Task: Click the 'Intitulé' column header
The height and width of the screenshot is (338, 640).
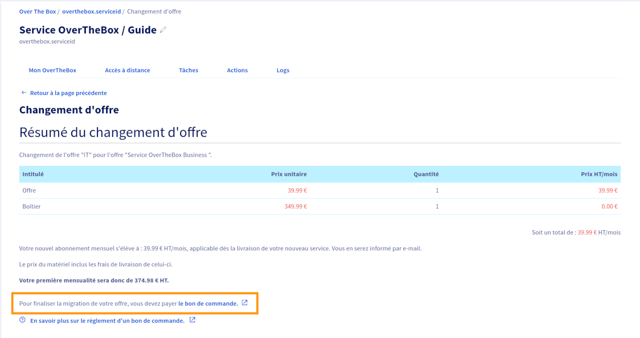Action: coord(33,174)
